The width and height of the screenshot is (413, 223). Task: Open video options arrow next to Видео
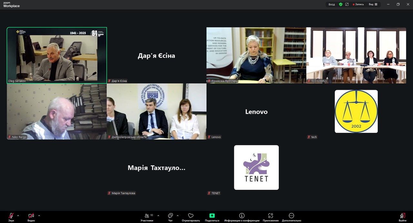[x=39, y=216]
